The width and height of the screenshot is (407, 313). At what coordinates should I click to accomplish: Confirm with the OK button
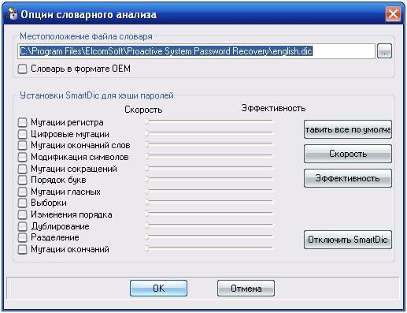pos(158,289)
